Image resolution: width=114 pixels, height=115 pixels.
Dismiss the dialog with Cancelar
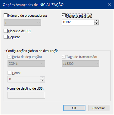pos(99,108)
